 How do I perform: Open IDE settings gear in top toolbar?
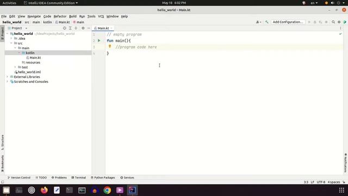tap(339, 22)
